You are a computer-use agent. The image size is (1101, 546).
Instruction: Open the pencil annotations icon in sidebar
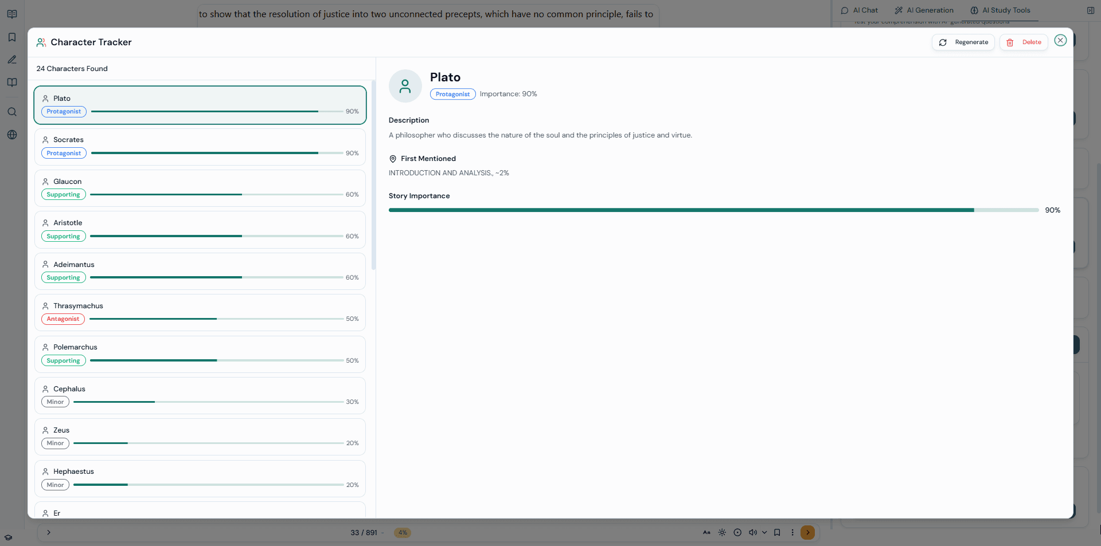pos(12,60)
